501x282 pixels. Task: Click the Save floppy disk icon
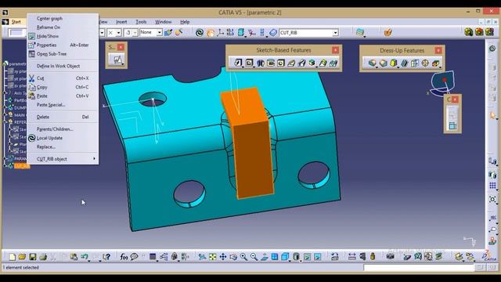click(x=33, y=257)
